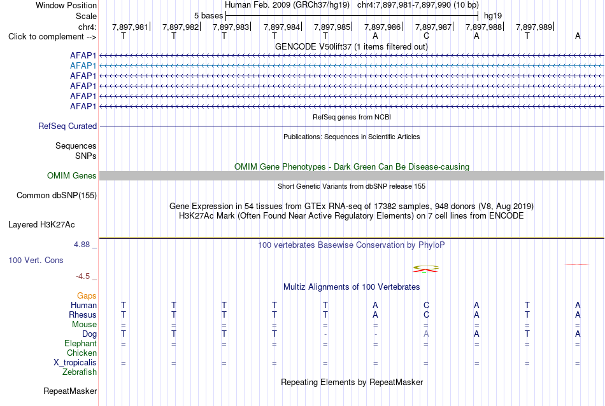605x406 pixels.
Task: Click the Publications: Sequences in Scientific Articles title
Action: (352, 137)
